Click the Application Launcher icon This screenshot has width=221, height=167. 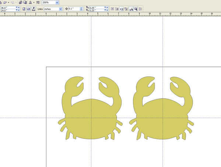pyautogui.click(x=30, y=3)
